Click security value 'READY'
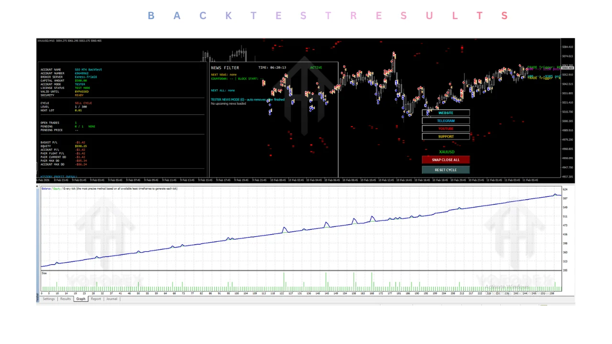This screenshot has width=612, height=344. 79,95
